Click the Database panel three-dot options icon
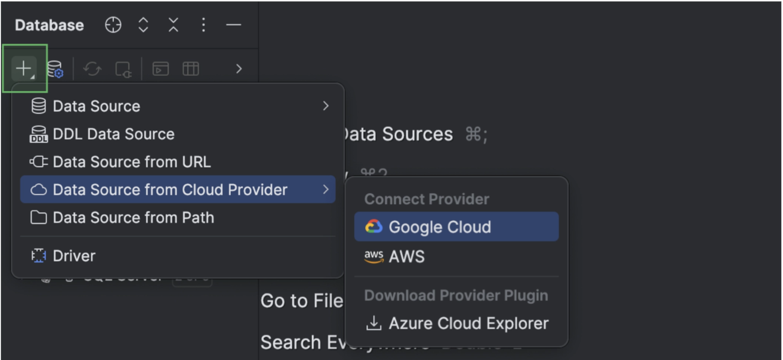The height and width of the screenshot is (360, 783). pyautogui.click(x=203, y=25)
